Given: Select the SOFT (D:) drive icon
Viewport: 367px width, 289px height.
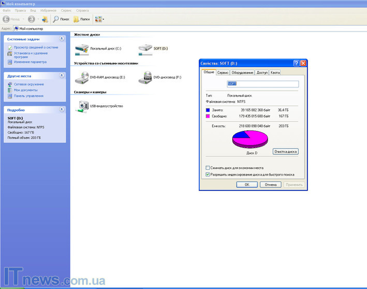Looking at the screenshot, I should 145,49.
